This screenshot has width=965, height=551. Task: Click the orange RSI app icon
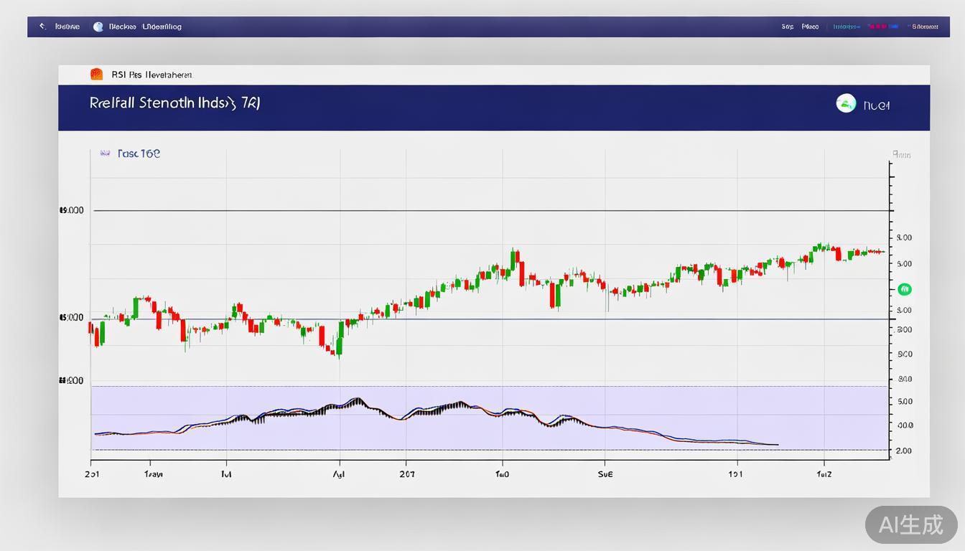point(96,74)
